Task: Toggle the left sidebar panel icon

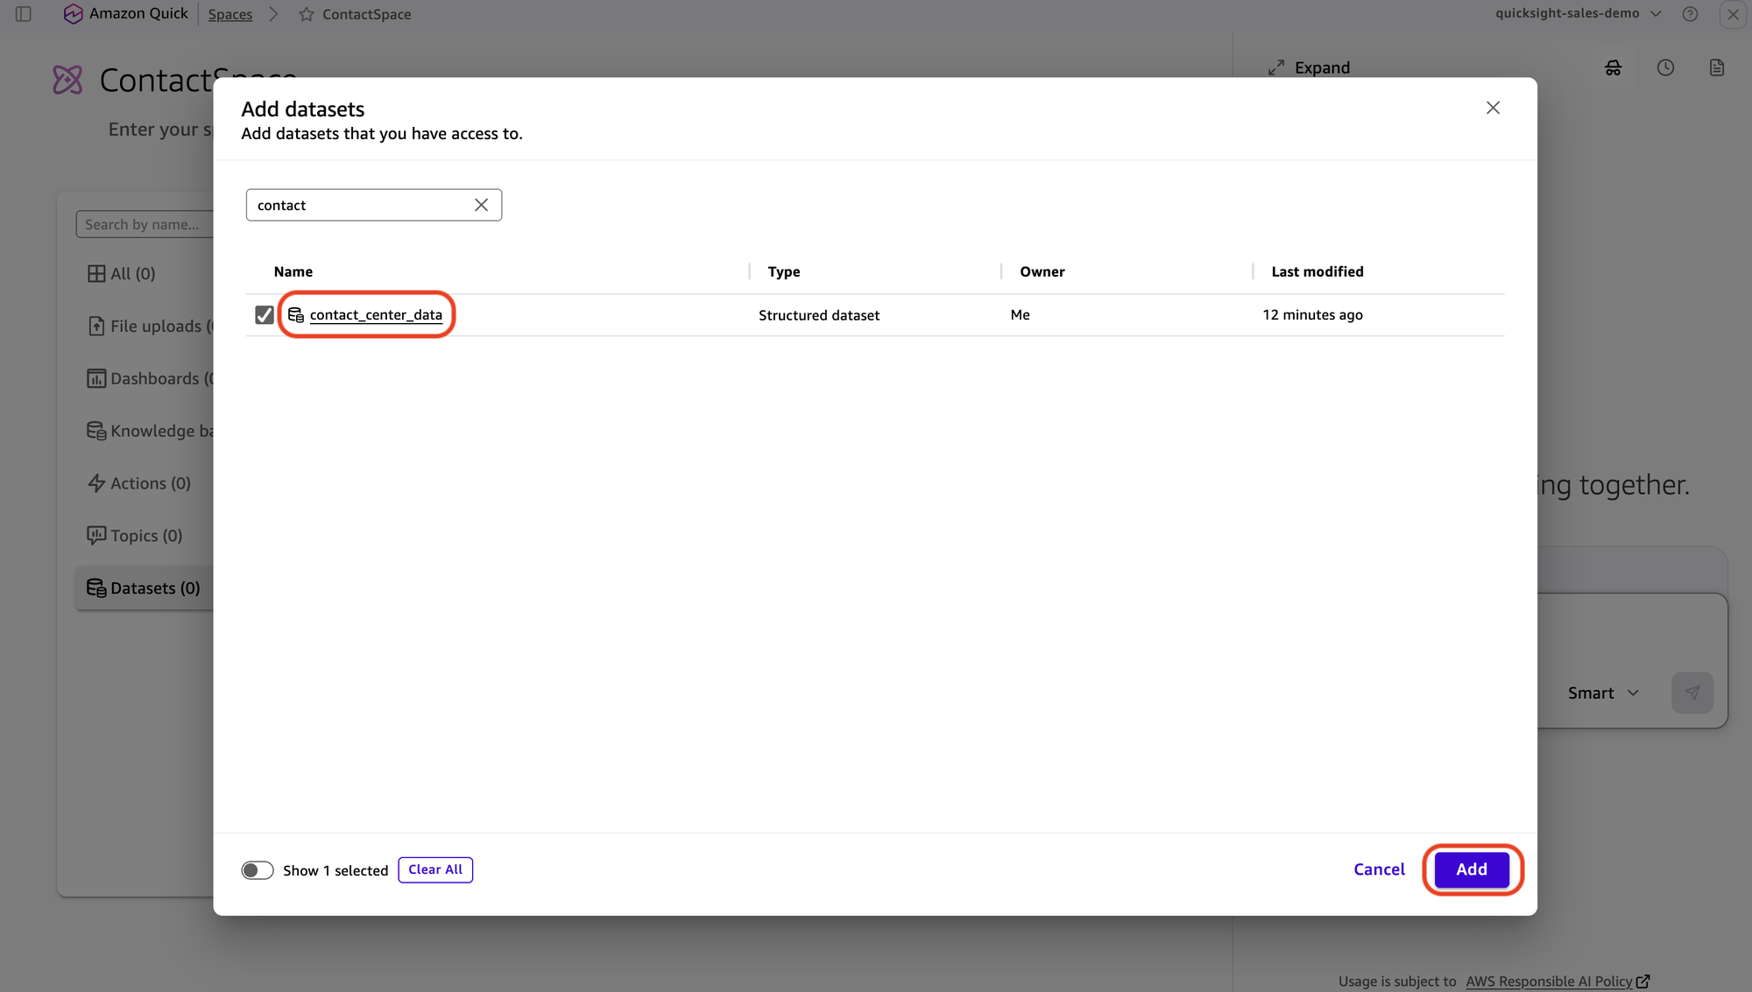Action: pyautogui.click(x=24, y=14)
